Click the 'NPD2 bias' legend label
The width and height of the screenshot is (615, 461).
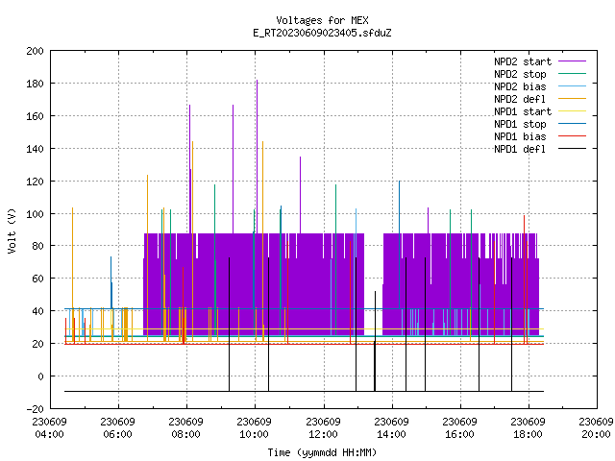coord(520,86)
